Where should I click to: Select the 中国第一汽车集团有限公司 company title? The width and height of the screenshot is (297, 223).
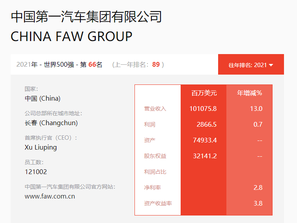[86, 17]
